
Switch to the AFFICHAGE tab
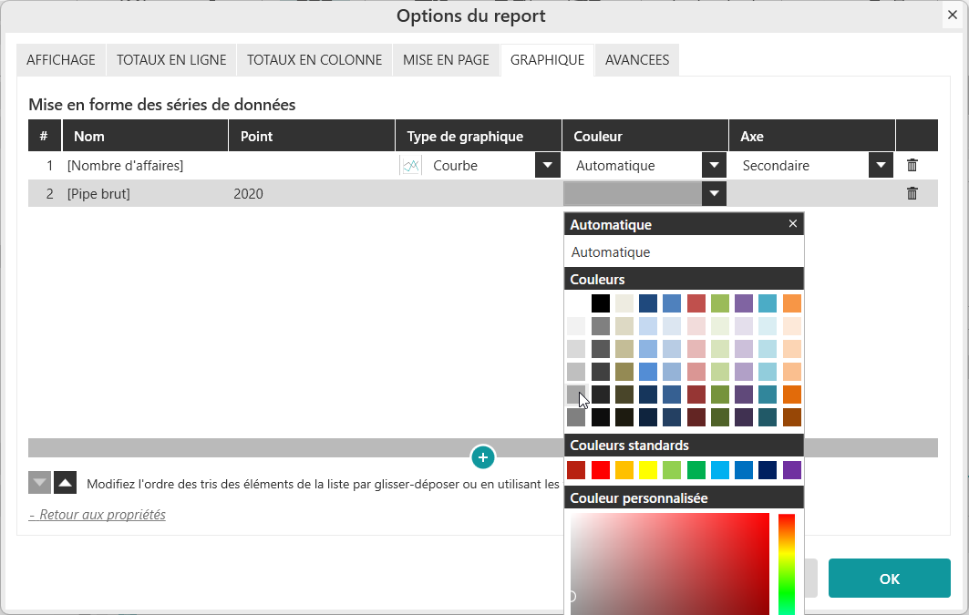pyautogui.click(x=61, y=60)
